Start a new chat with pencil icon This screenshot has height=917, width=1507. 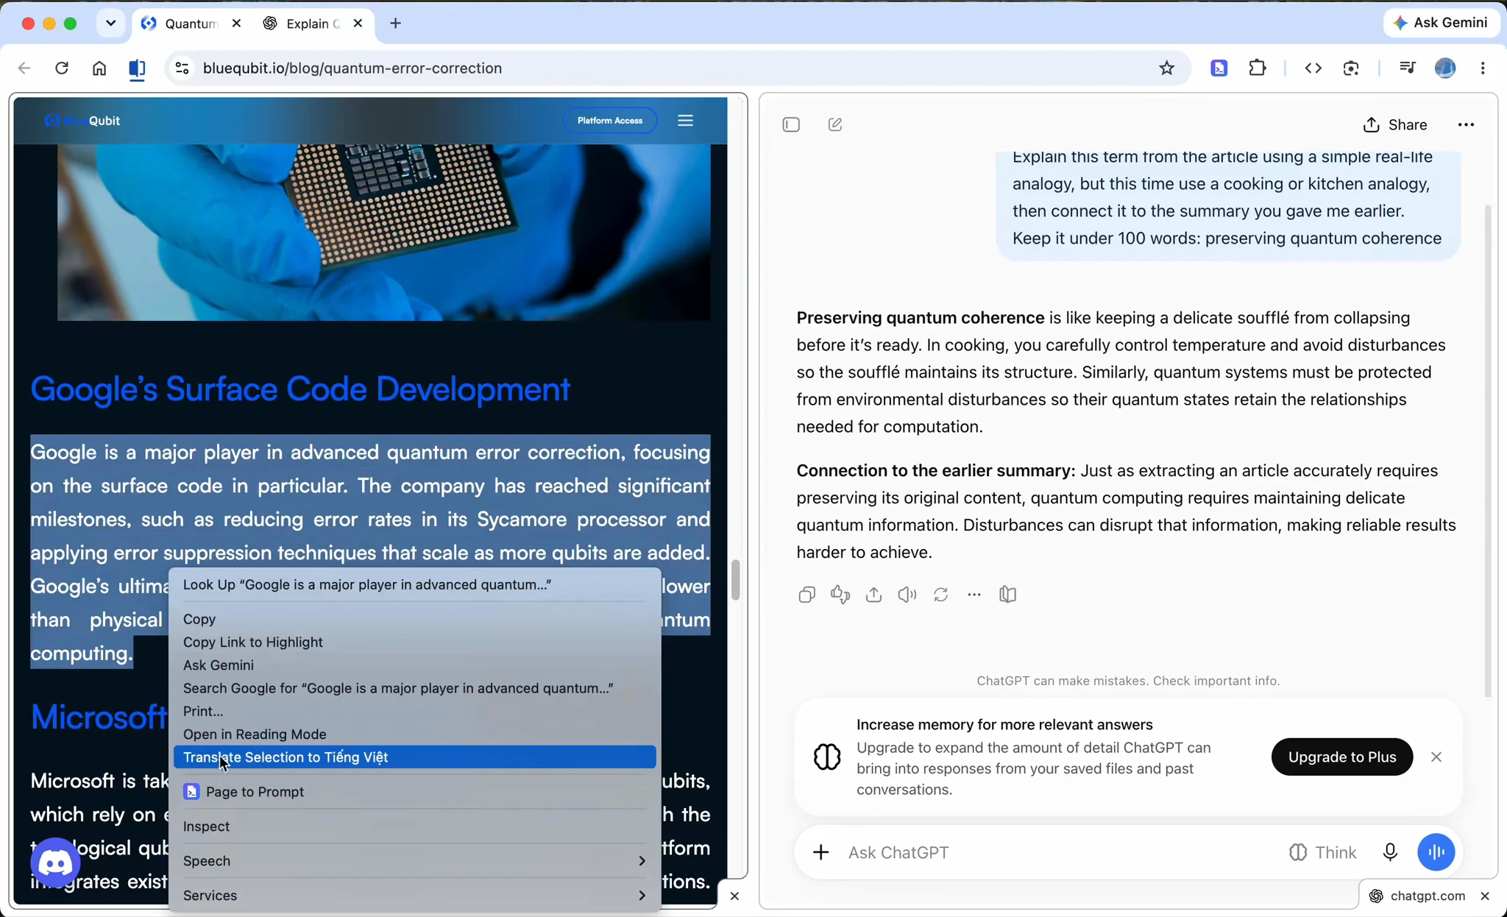[x=835, y=124]
